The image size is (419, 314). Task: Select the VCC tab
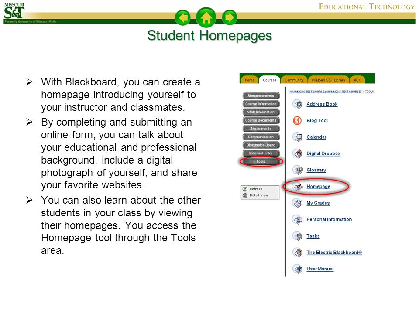click(x=357, y=80)
